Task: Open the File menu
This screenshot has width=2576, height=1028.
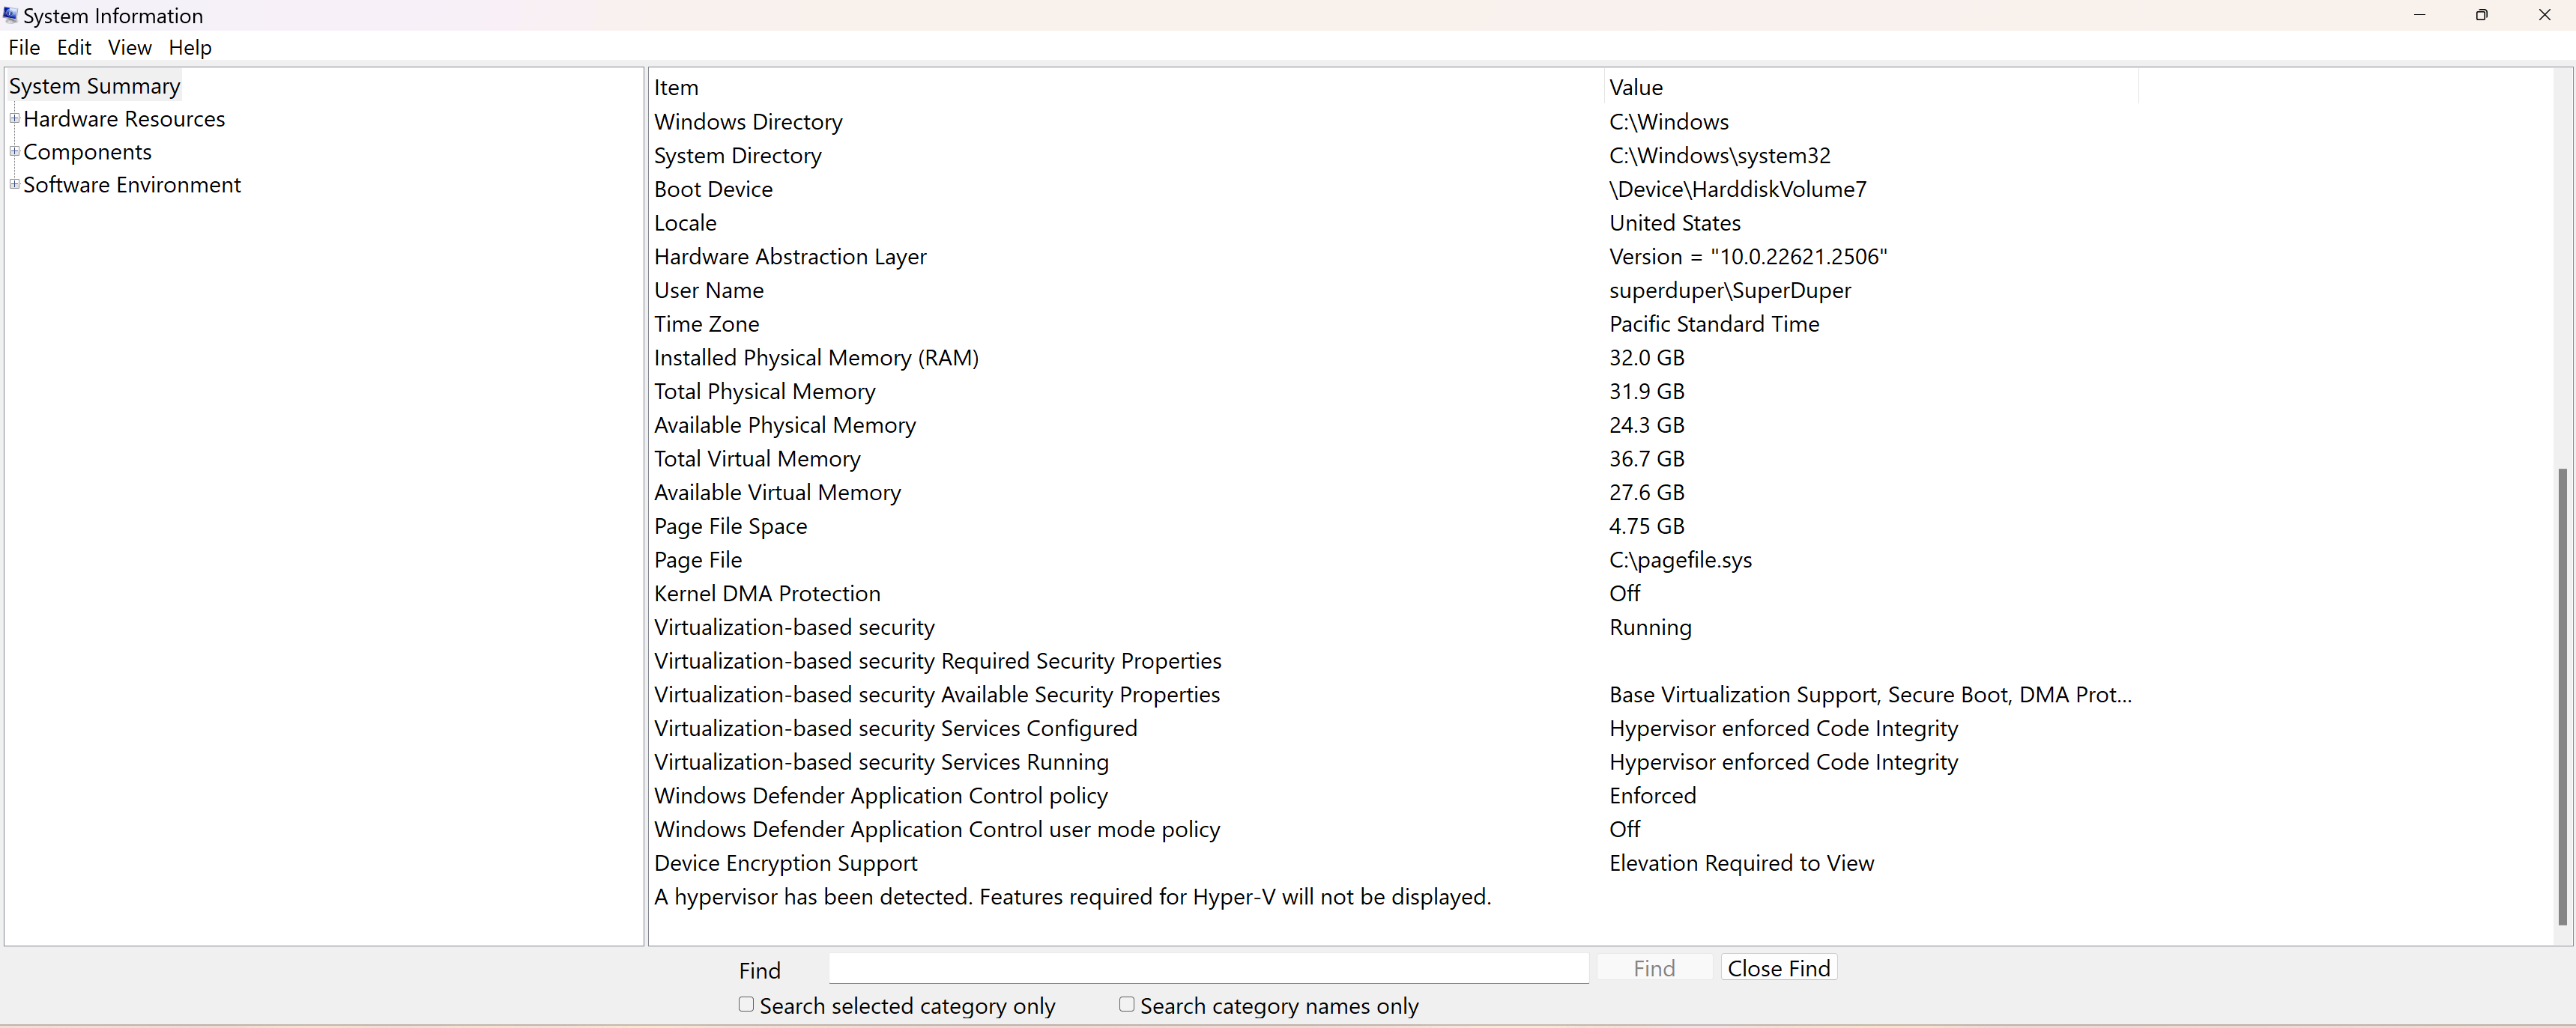Action: [24, 48]
